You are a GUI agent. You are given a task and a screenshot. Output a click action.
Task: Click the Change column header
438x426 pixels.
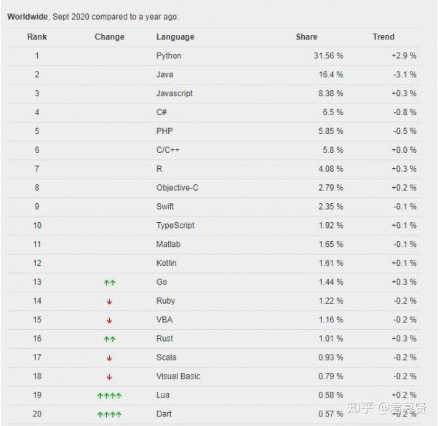pyautogui.click(x=109, y=37)
